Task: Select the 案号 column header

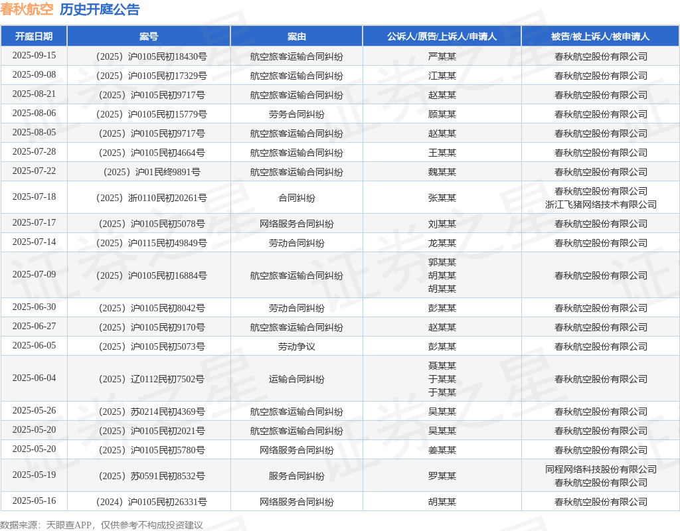Action: click(x=149, y=37)
